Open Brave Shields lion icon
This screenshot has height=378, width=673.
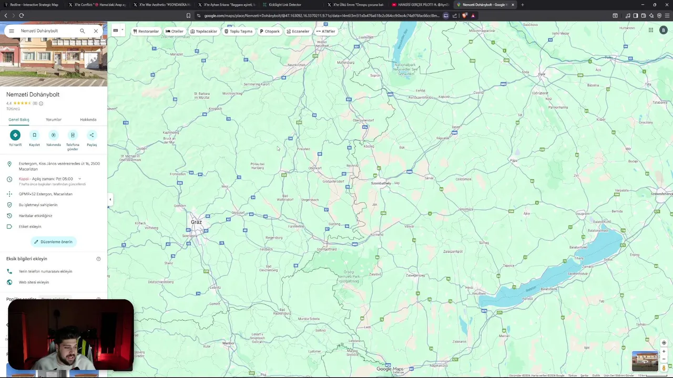(464, 16)
